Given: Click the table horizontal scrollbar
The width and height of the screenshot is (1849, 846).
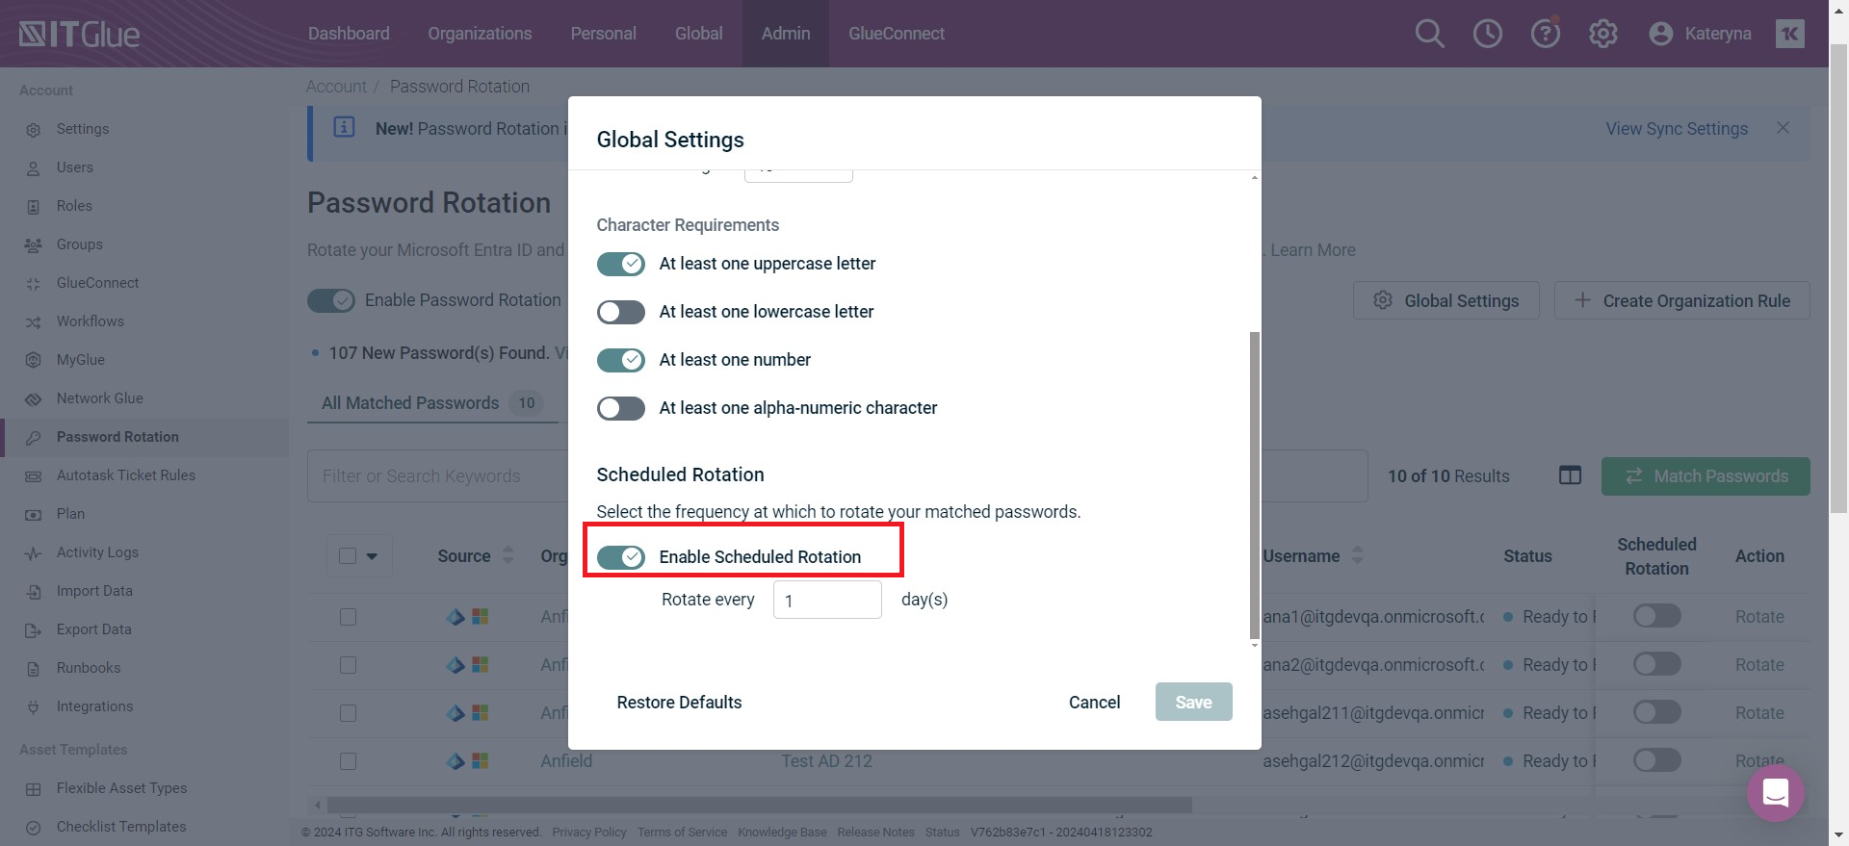Looking at the screenshot, I should click(760, 804).
